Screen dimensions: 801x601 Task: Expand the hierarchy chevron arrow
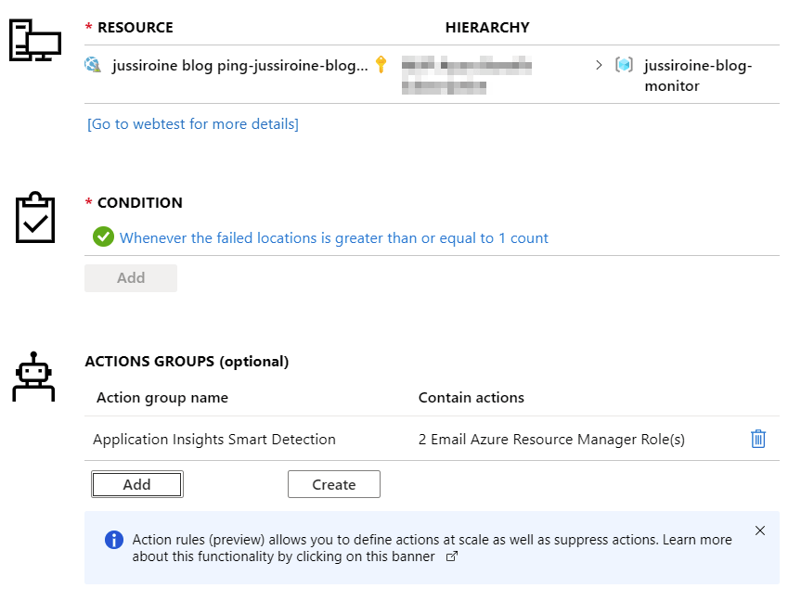click(x=599, y=65)
